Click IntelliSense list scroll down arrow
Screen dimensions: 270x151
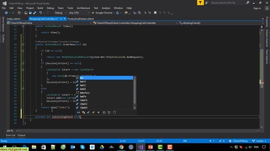(135, 108)
